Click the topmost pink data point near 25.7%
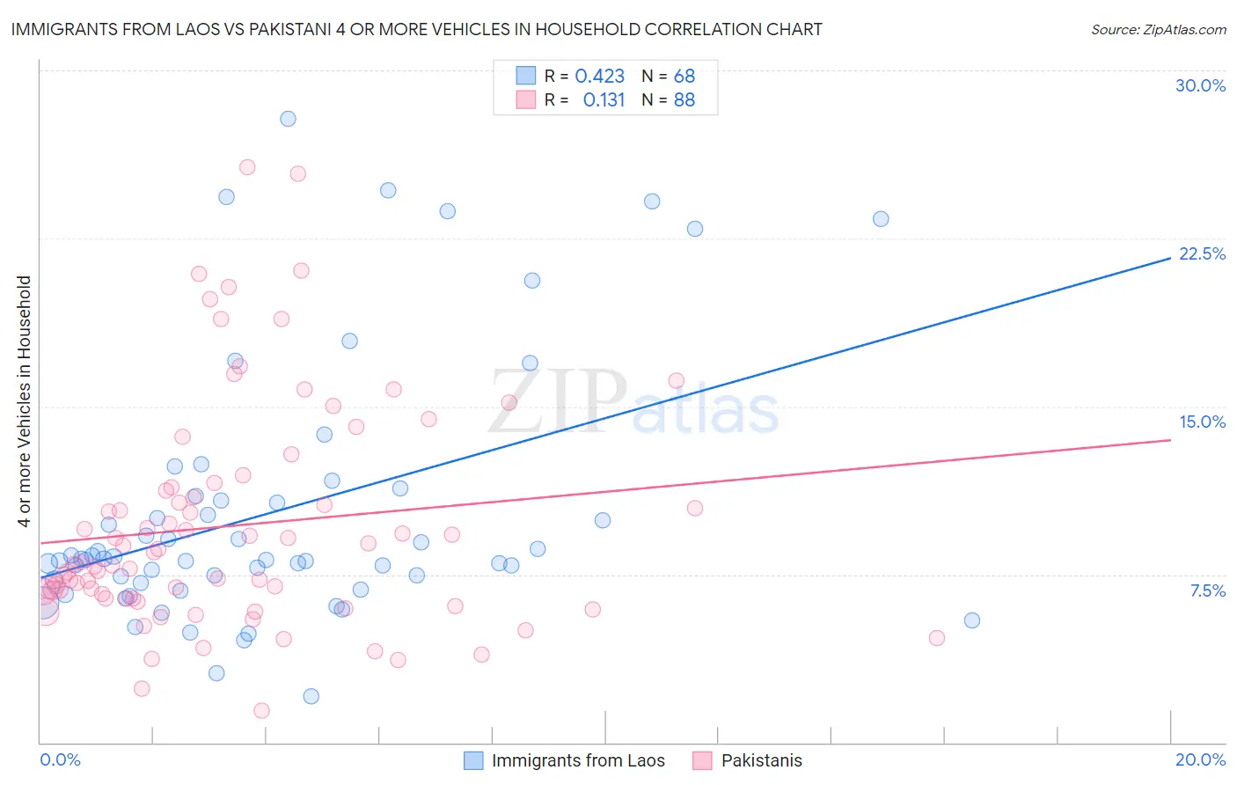Screen dimensions: 1237x785 [x=247, y=167]
